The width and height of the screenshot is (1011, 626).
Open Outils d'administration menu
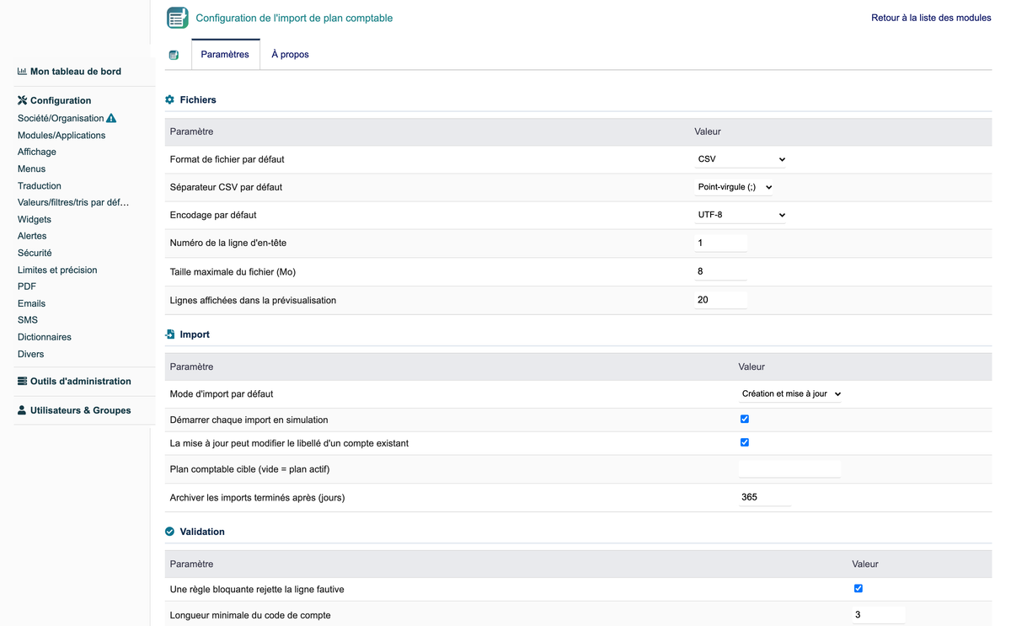click(x=81, y=381)
